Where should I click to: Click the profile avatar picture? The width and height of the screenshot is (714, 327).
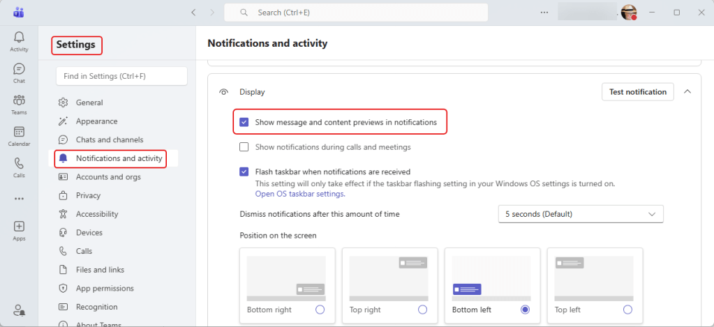tap(629, 13)
